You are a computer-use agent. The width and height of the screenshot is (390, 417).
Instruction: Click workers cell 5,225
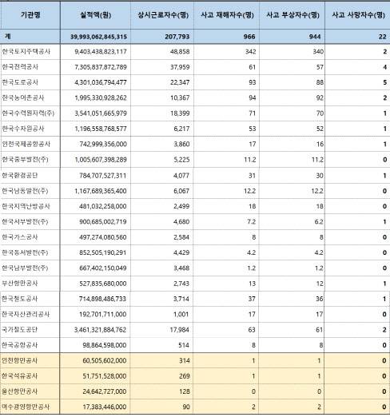click(x=181, y=160)
